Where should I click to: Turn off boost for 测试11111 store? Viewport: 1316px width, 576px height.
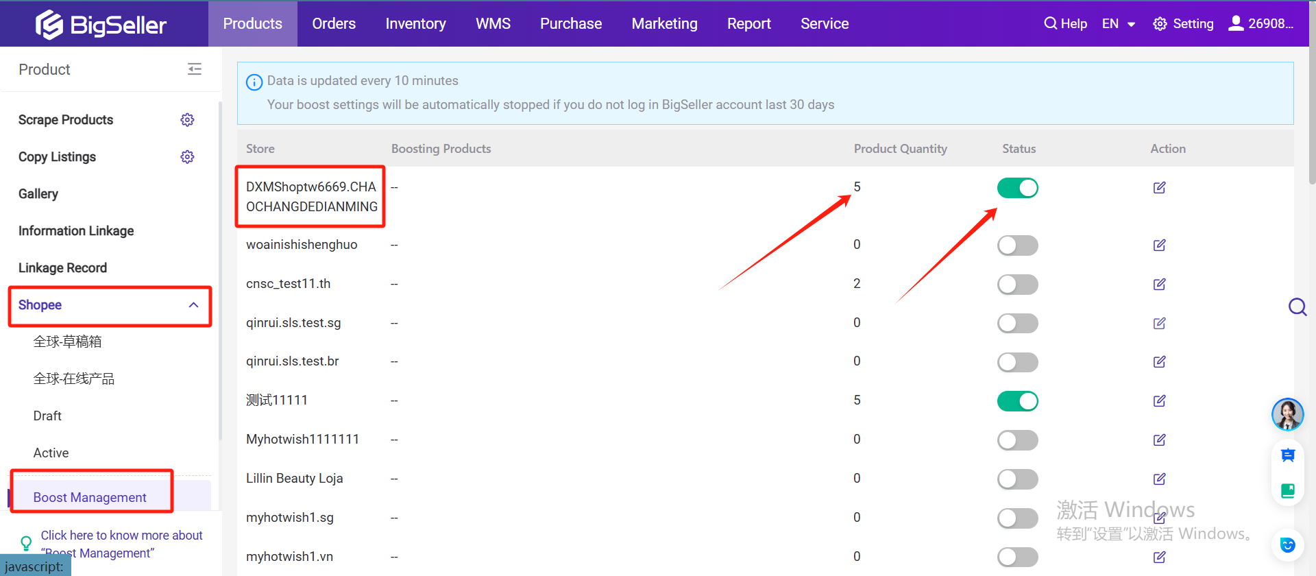point(1017,401)
